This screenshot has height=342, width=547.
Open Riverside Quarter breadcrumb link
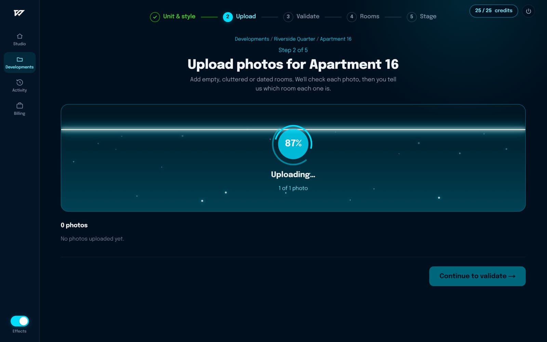(x=294, y=39)
